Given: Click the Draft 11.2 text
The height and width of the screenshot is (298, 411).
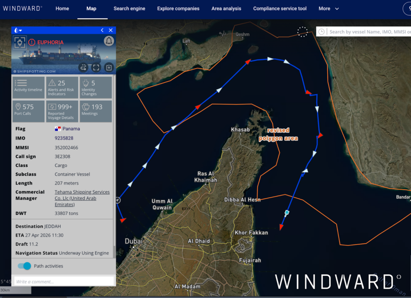Looking at the screenshot, I should tap(27, 244).
